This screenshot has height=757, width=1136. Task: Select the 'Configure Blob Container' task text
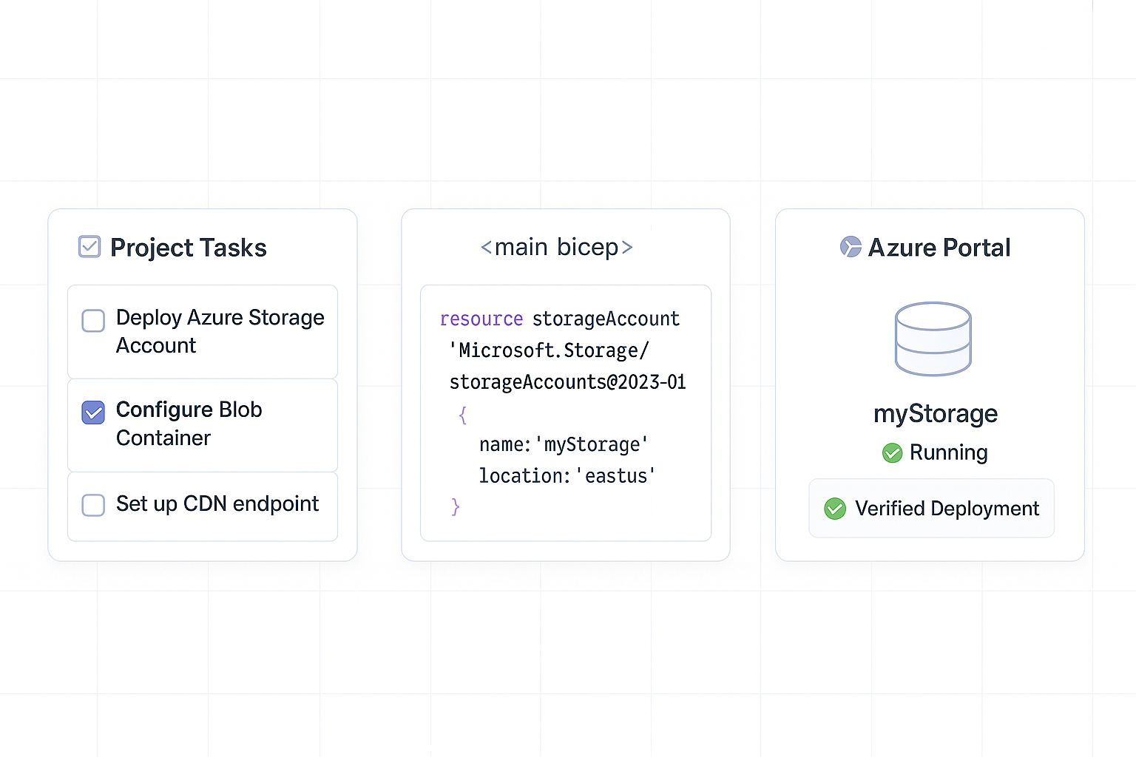point(189,424)
